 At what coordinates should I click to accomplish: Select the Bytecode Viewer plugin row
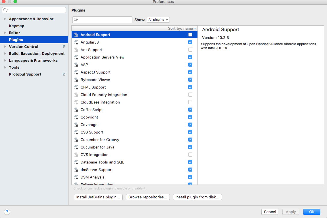[134, 80]
